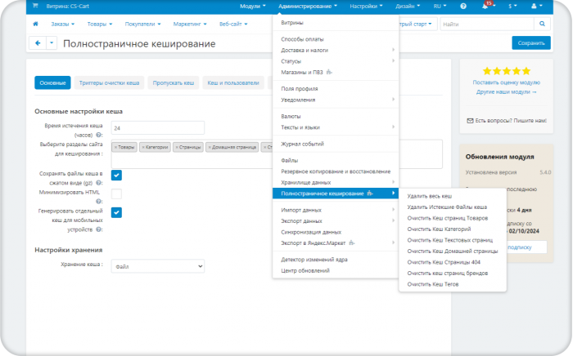Screen dimensions: 573x356
Task: Click the search magnifier icon
Action: coord(542,24)
